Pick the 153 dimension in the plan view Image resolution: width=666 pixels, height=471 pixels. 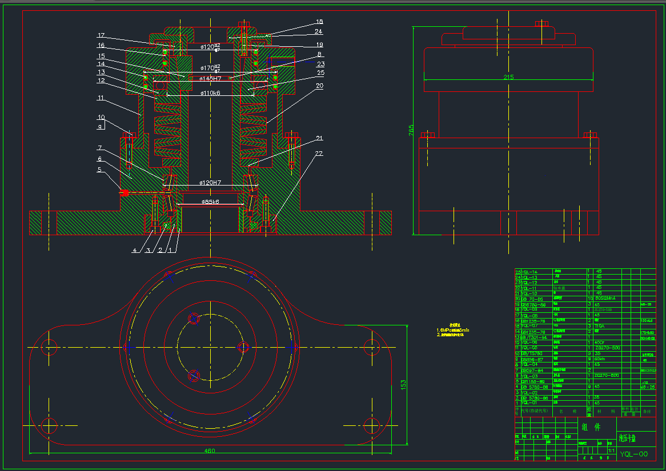(403, 384)
